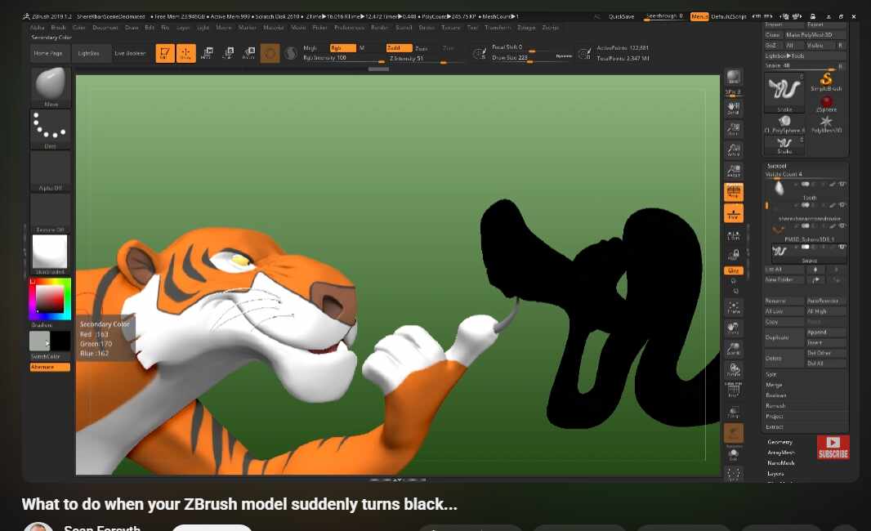Collapse the Subtool palette header

coord(776,166)
